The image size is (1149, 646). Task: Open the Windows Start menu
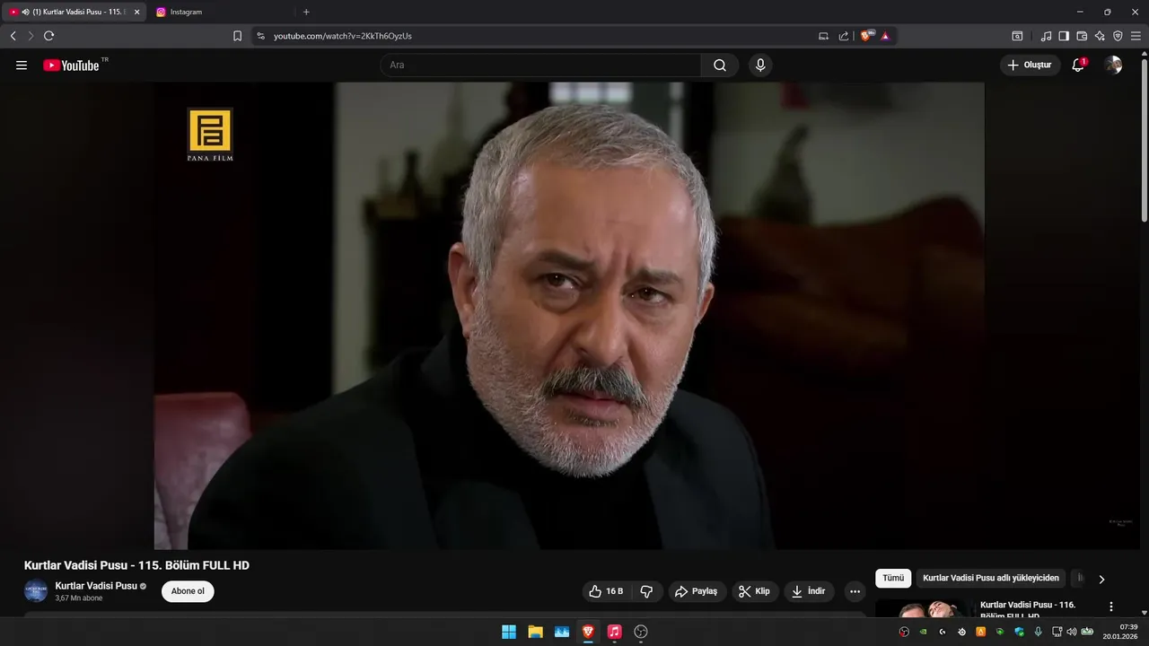click(x=509, y=632)
